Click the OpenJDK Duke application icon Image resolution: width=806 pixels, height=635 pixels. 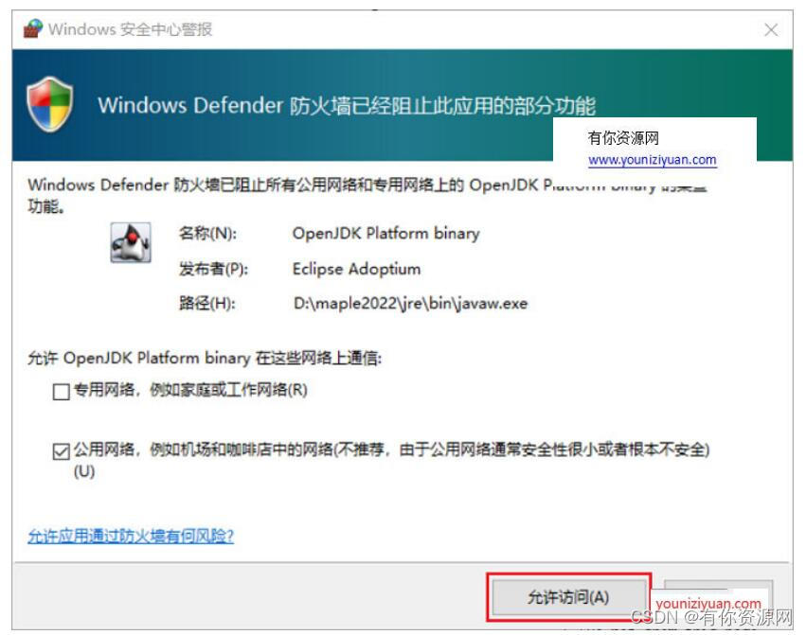pyautogui.click(x=131, y=242)
